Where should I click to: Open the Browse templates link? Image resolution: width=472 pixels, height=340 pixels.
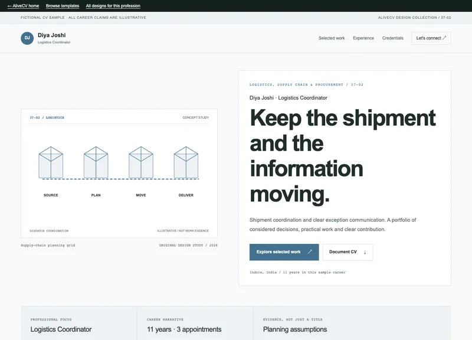[x=63, y=6]
